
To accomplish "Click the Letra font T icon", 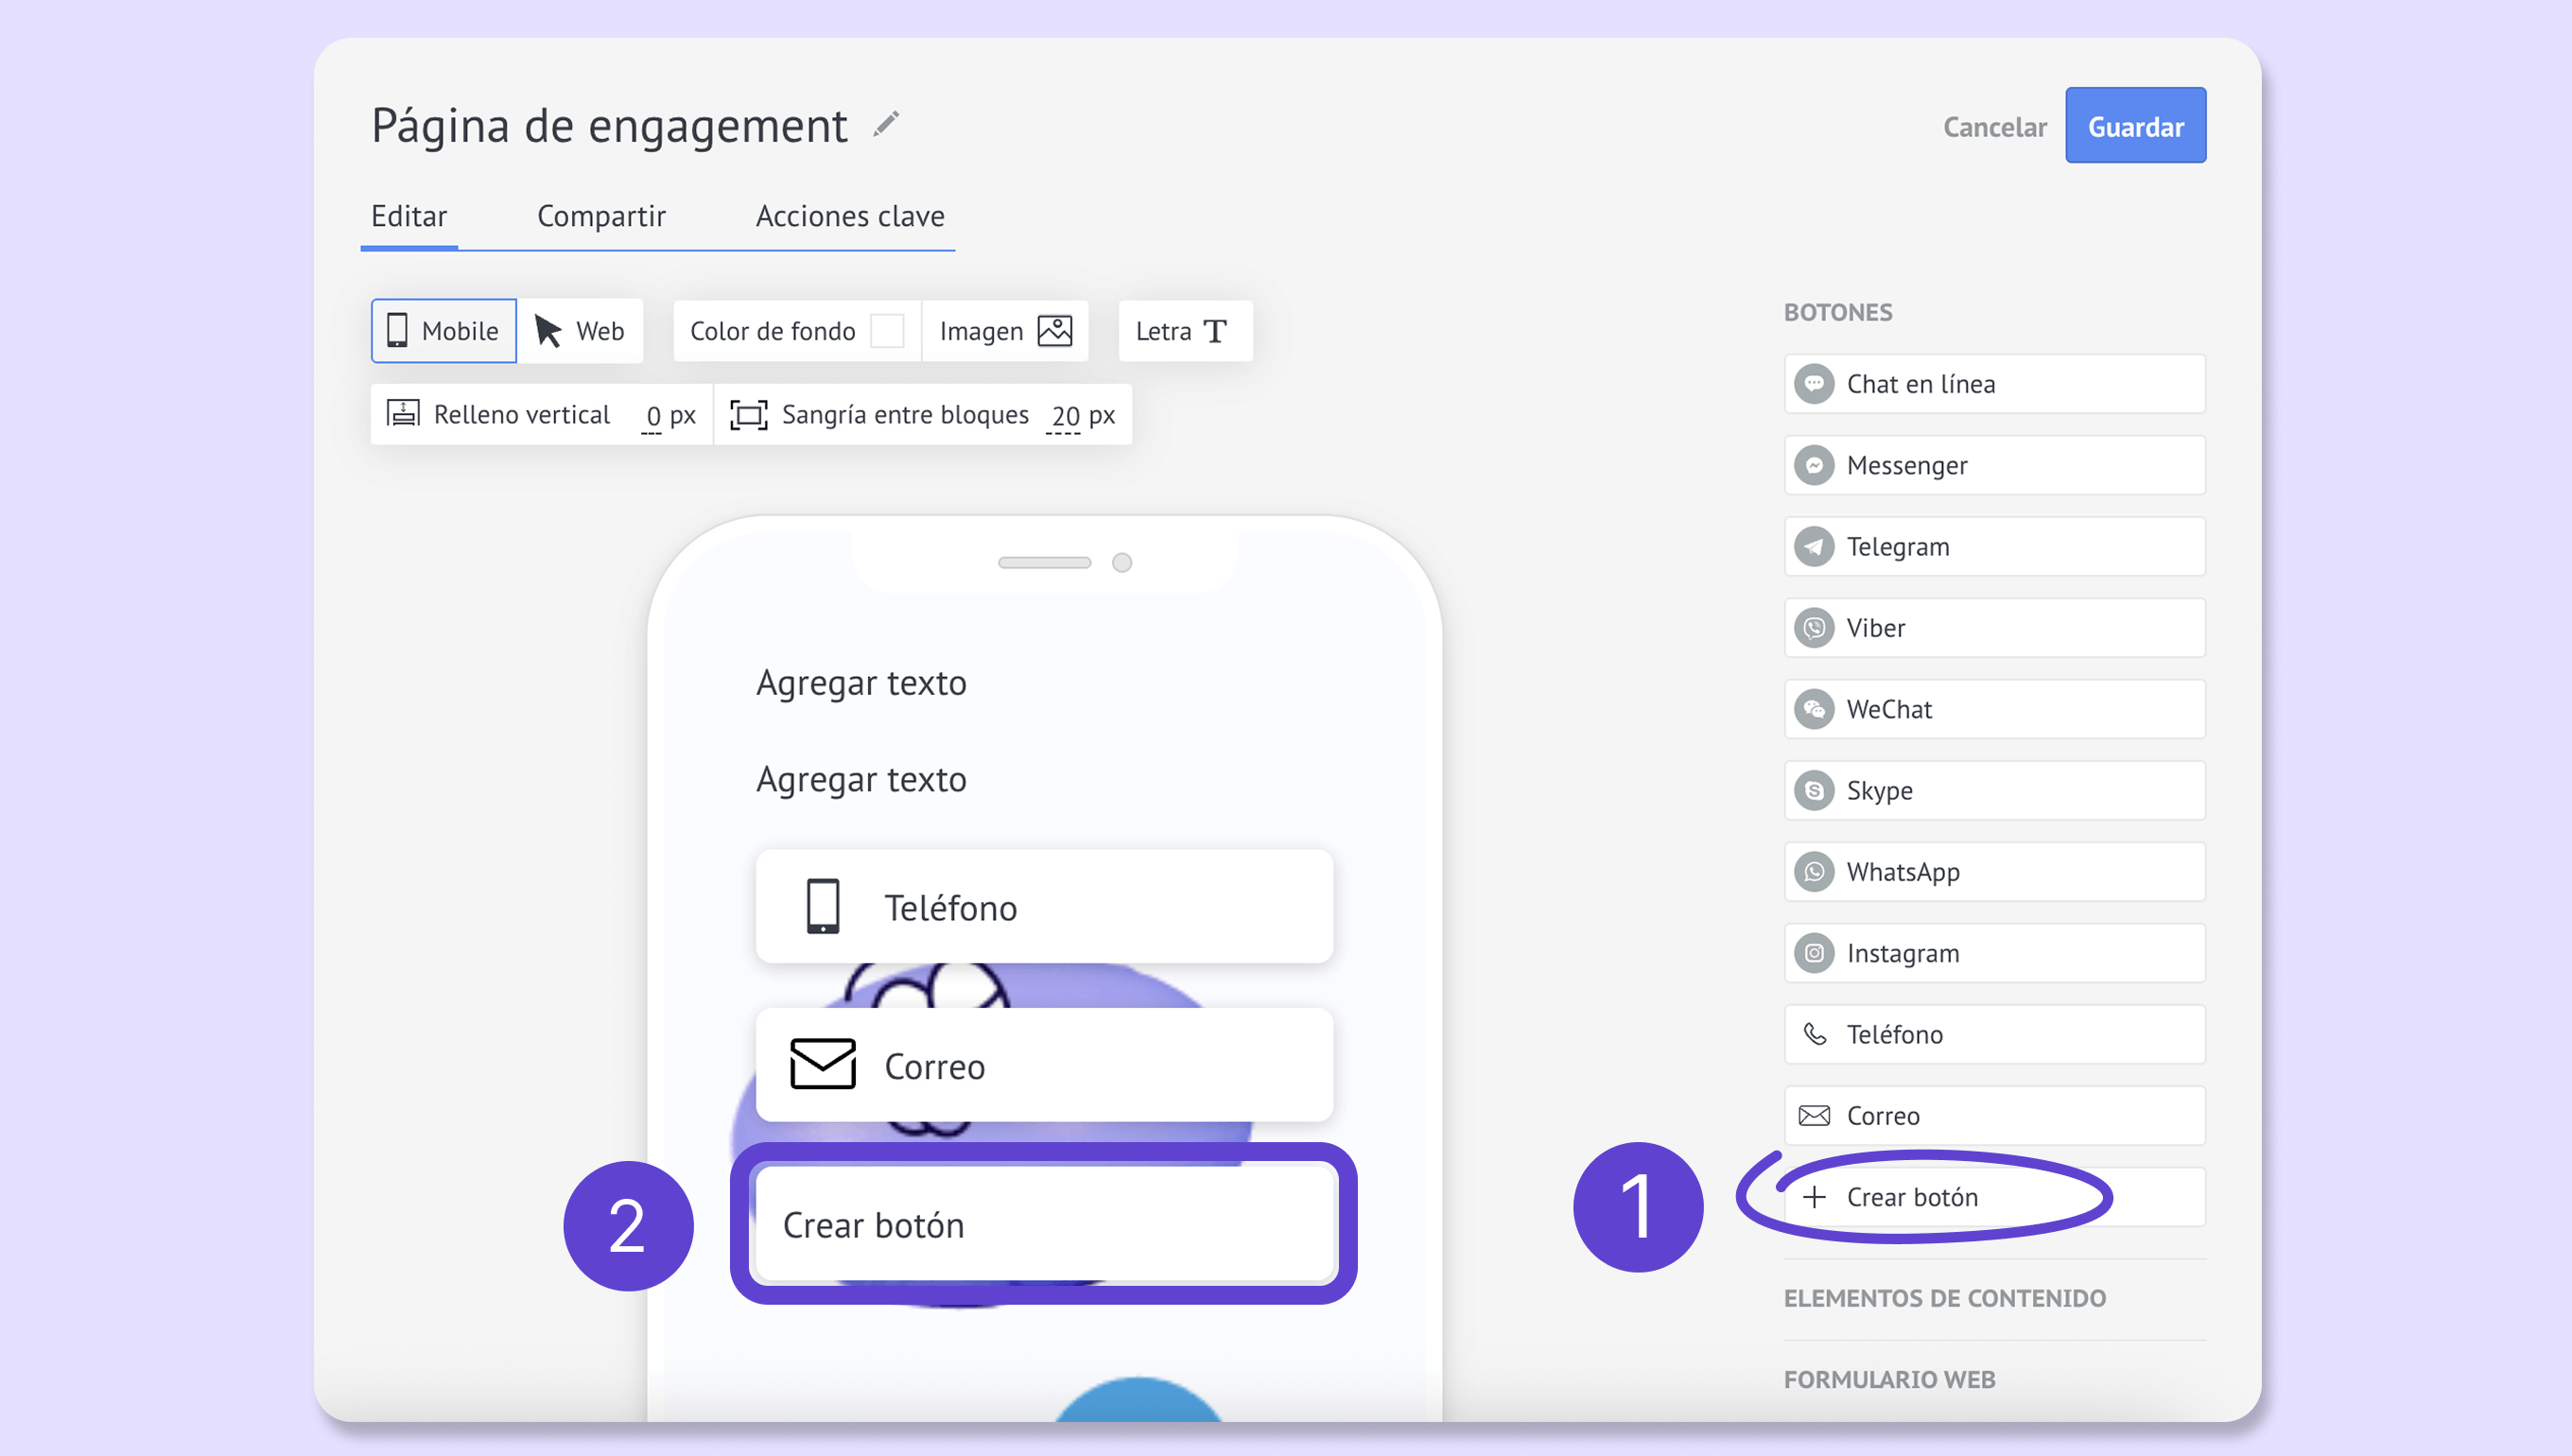I will [x=1215, y=331].
